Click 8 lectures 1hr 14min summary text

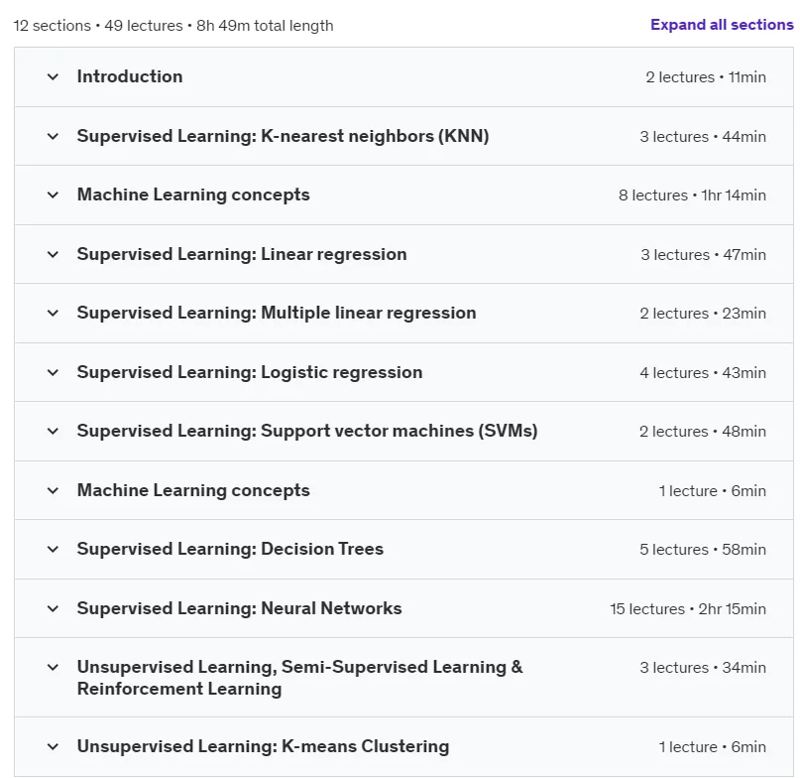pos(692,195)
